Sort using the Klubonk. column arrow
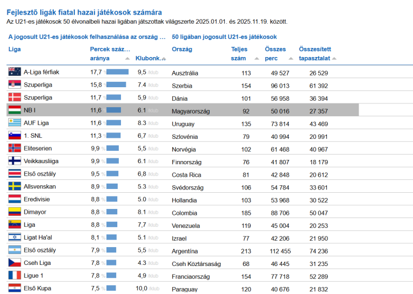413x294 pixels. (165, 58)
